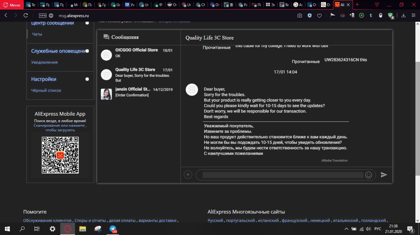Click the message text input field

283,175
